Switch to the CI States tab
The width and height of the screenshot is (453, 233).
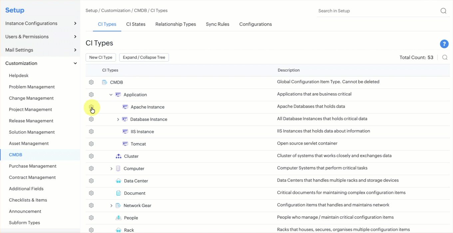tap(136, 24)
